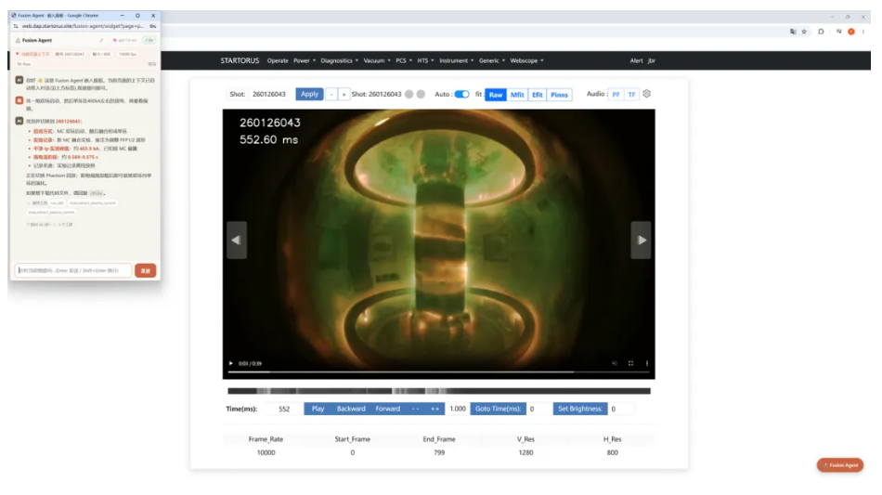This screenshot has width=882, height=495.
Task: Select the Pinns fit mode
Action: coord(559,95)
